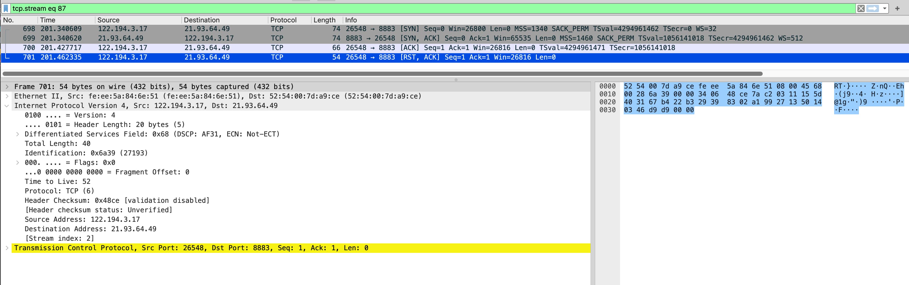Select the Header Checksum: 0x48ce line
This screenshot has height=285, width=909.
[x=117, y=201]
